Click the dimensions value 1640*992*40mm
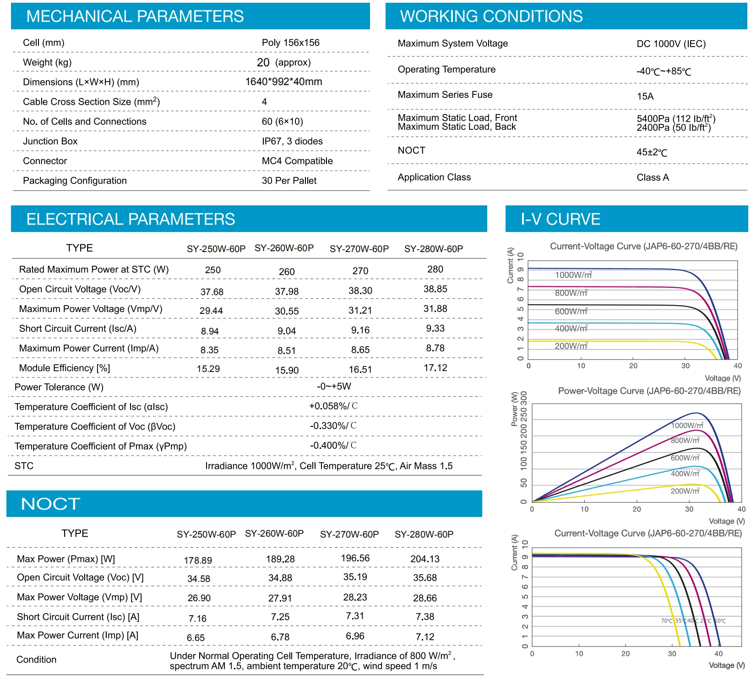 coord(283,81)
